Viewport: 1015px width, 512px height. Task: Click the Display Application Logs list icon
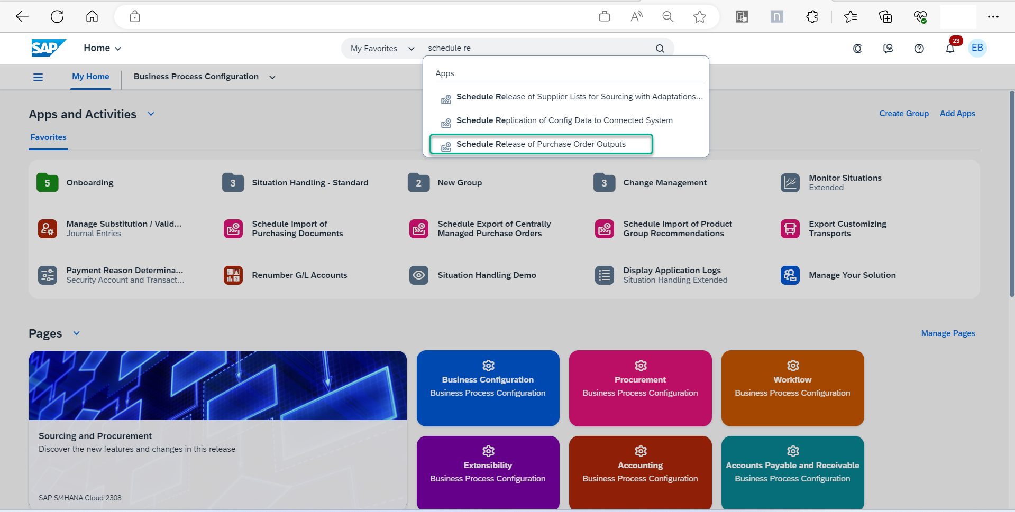605,275
